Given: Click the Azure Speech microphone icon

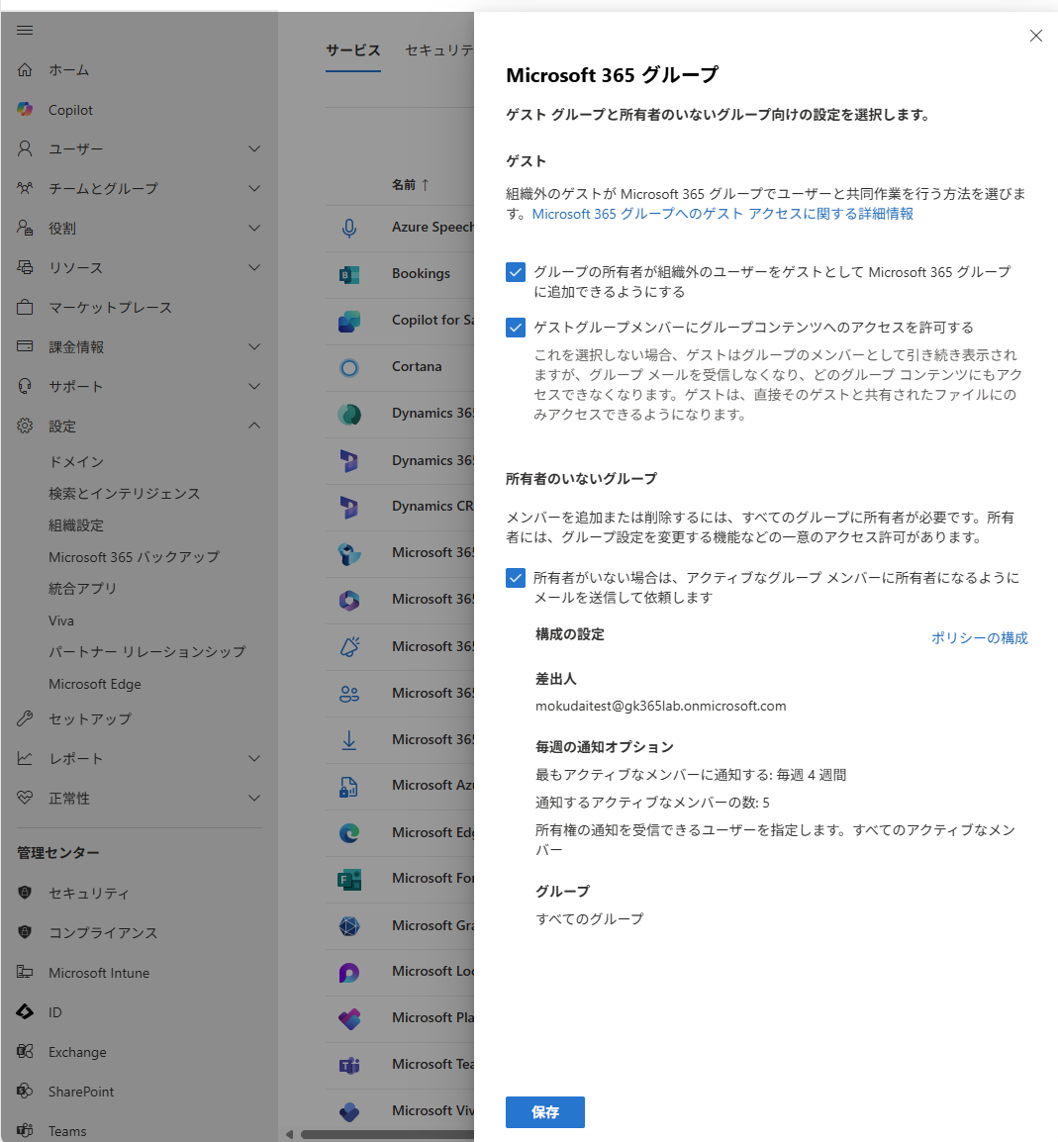Looking at the screenshot, I should [349, 228].
